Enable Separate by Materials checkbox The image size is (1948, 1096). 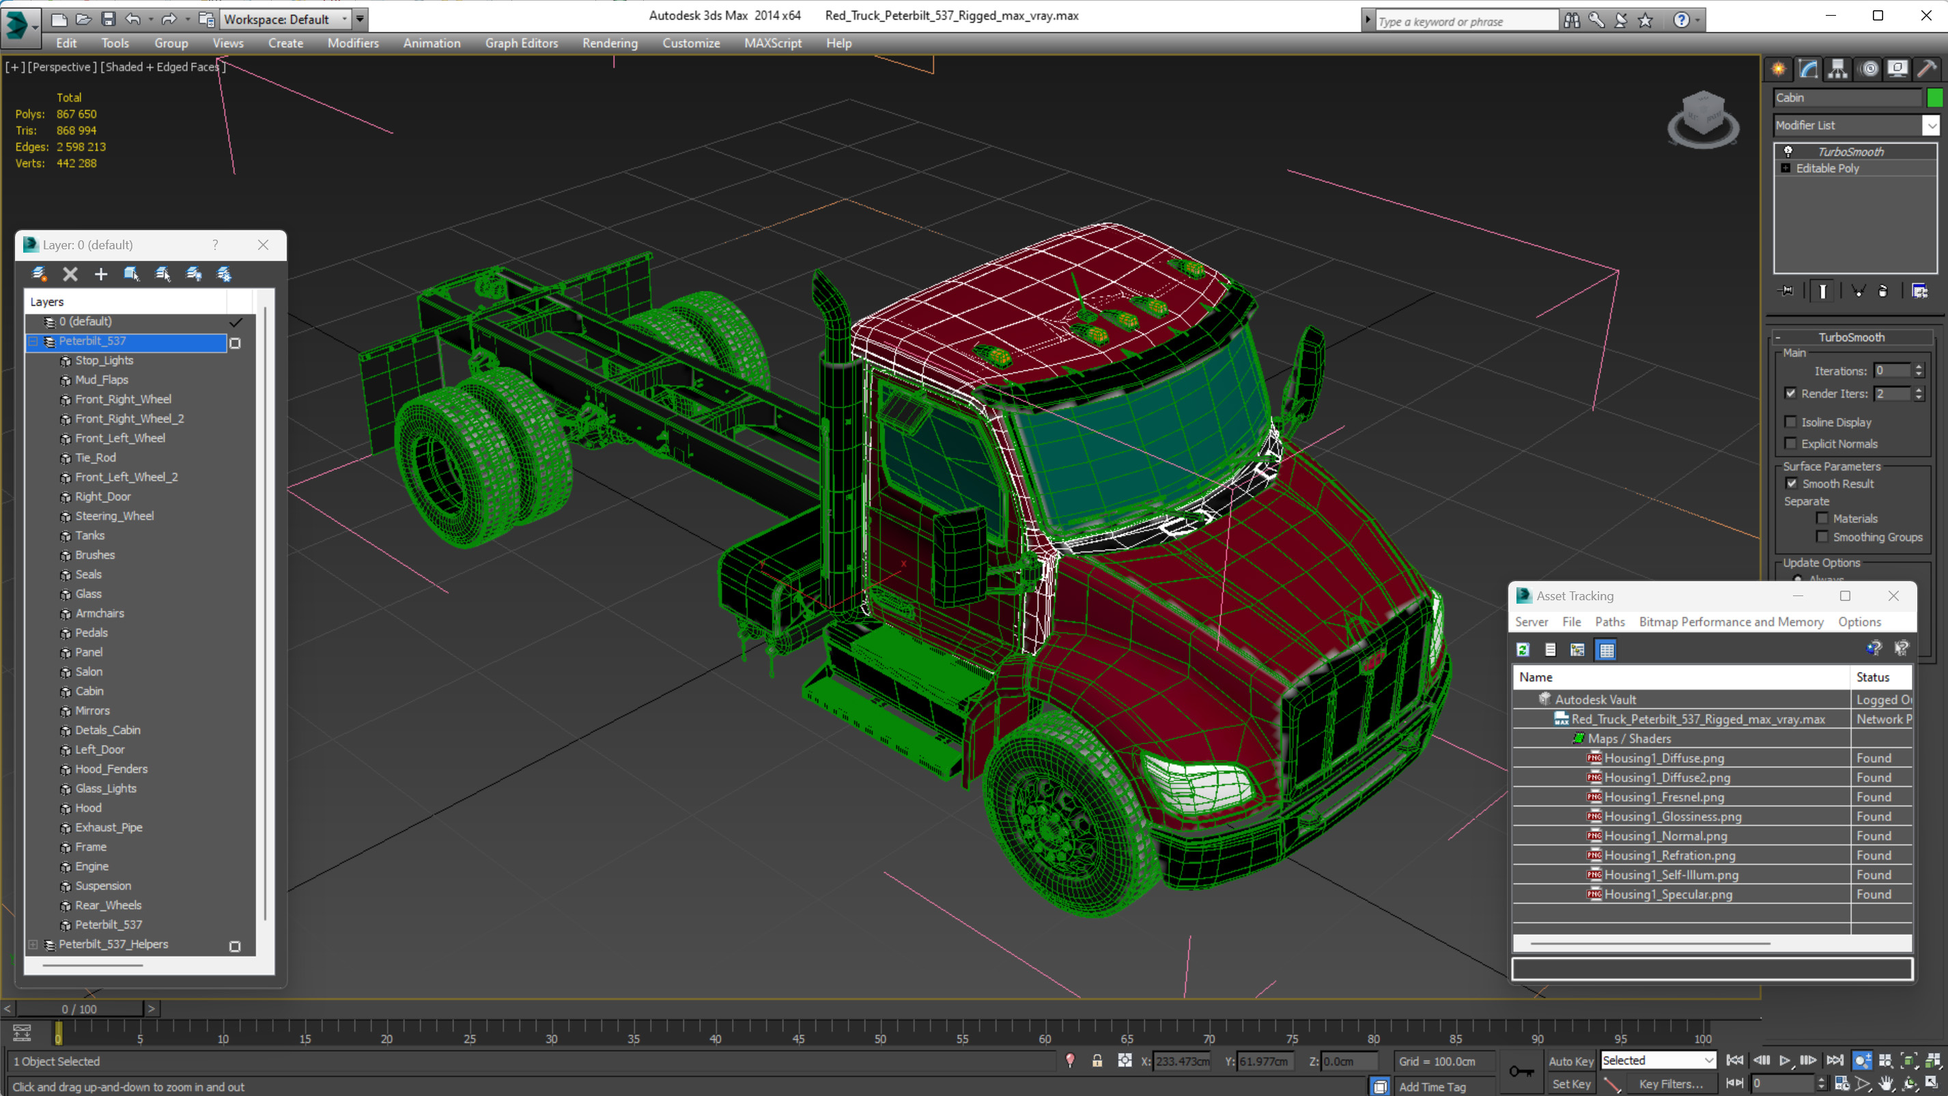pos(1822,518)
